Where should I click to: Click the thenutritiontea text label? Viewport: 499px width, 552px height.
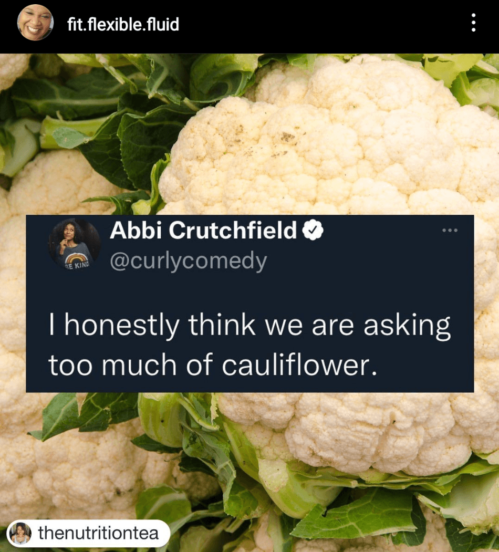[x=98, y=533]
